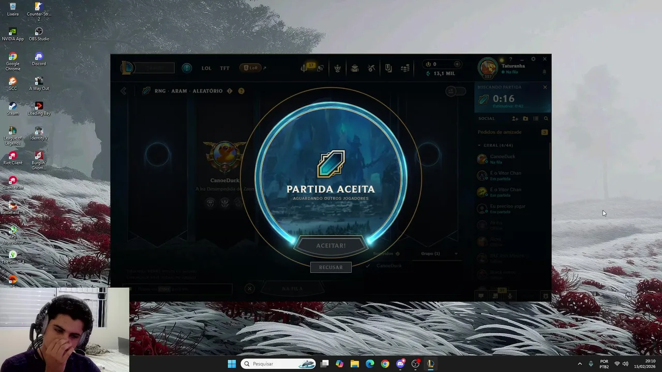Open the Windows Start menu
The width and height of the screenshot is (662, 372).
[232, 364]
